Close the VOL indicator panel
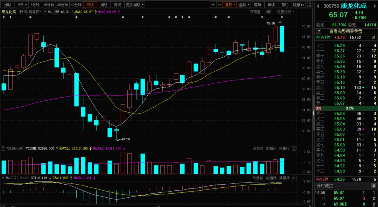Screen dimensions: 378x207 point(294,149)
